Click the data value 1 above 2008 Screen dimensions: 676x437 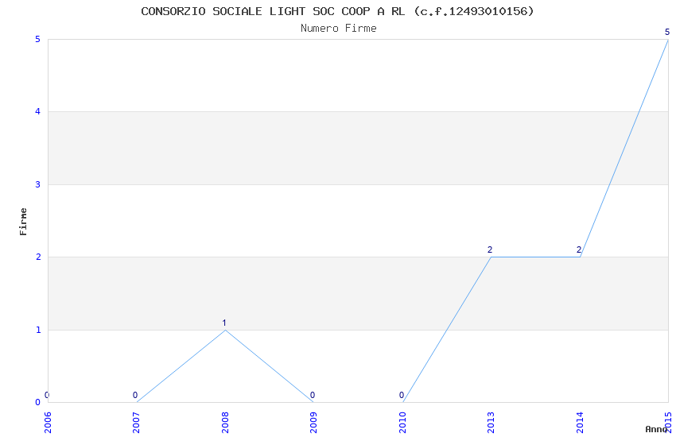224,323
